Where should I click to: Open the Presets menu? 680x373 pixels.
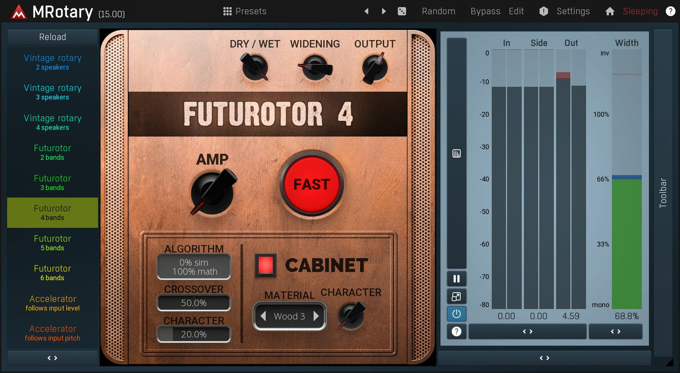tap(245, 11)
